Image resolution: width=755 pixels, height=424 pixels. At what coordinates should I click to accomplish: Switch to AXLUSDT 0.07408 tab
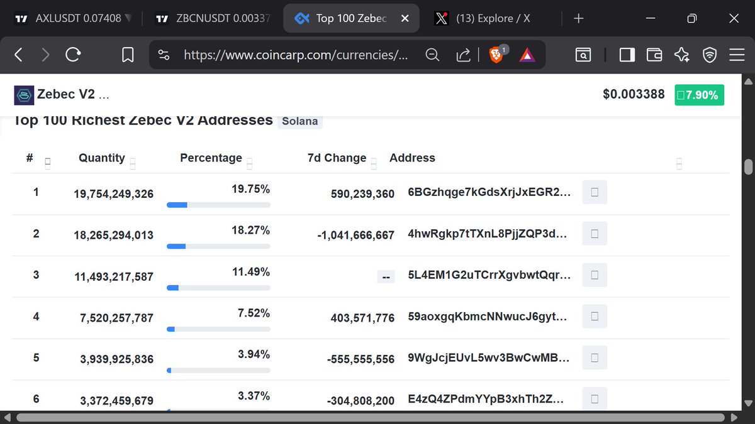click(x=74, y=18)
